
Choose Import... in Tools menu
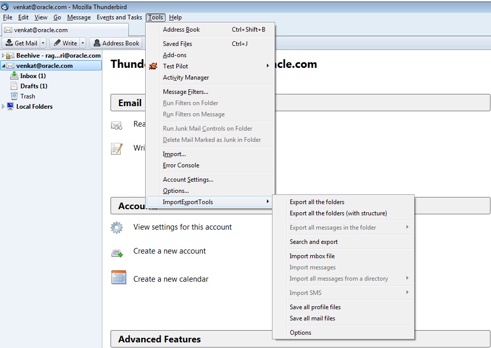tap(210, 154)
